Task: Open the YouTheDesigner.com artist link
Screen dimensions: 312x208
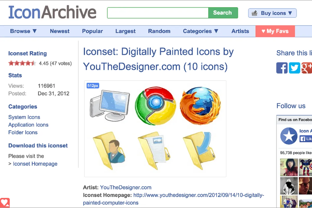Action: tap(126, 187)
